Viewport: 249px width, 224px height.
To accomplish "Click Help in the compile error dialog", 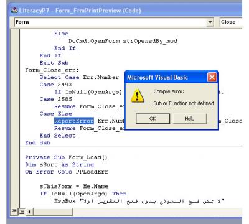I will pyautogui.click(x=190, y=119).
